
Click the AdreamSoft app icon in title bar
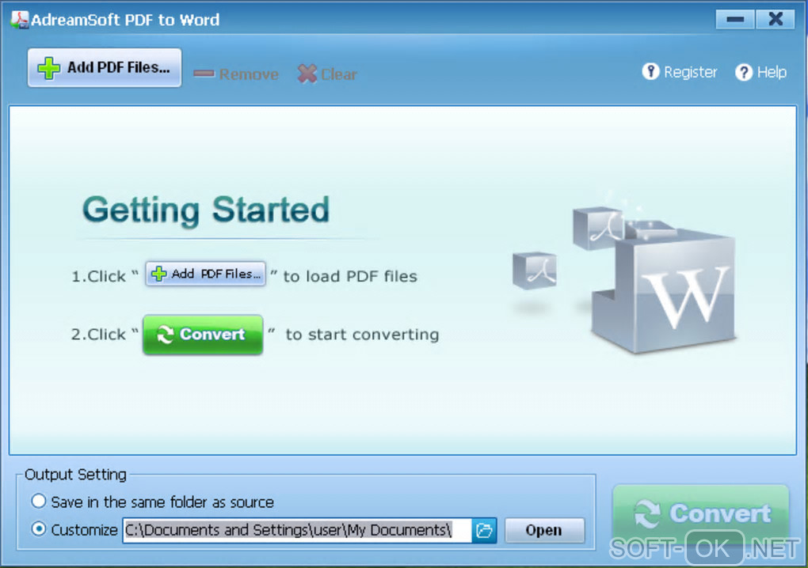(20, 19)
